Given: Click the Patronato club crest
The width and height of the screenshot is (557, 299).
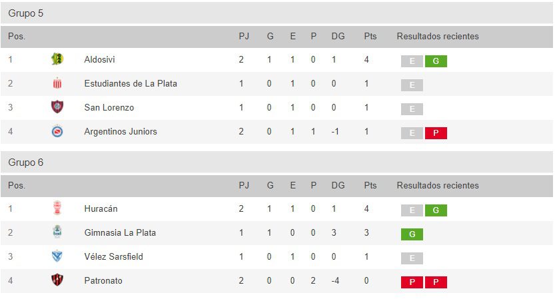Looking at the screenshot, I should [57, 280].
